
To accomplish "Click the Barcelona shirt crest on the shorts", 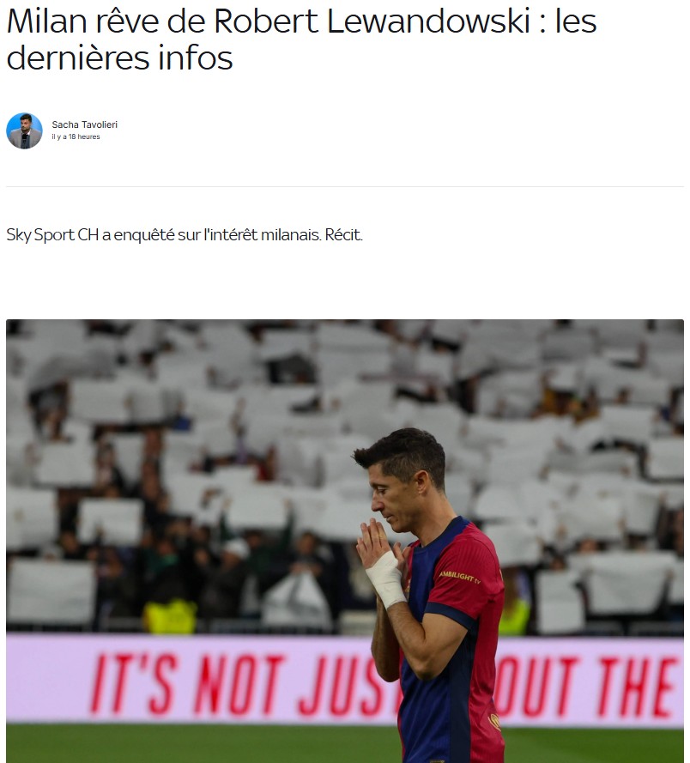I will click(494, 722).
